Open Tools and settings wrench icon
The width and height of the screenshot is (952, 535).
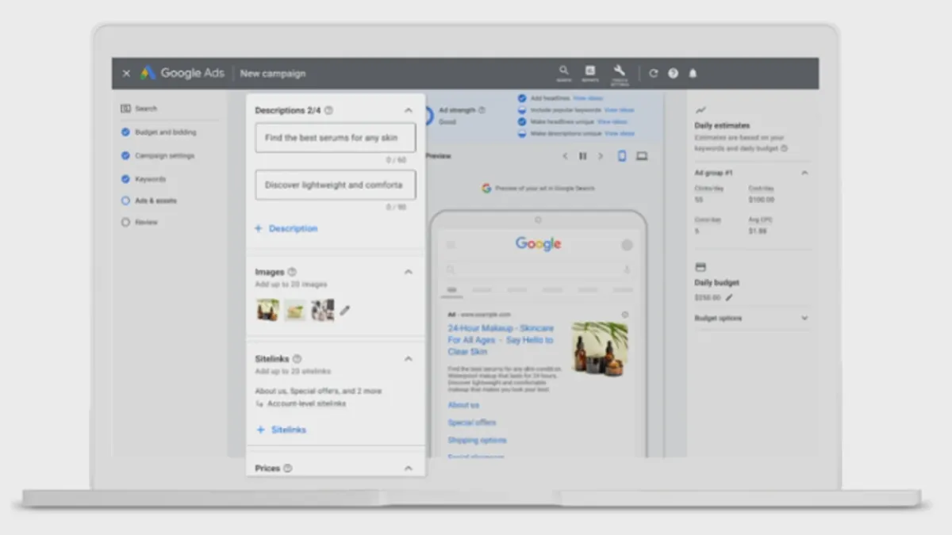coord(619,71)
